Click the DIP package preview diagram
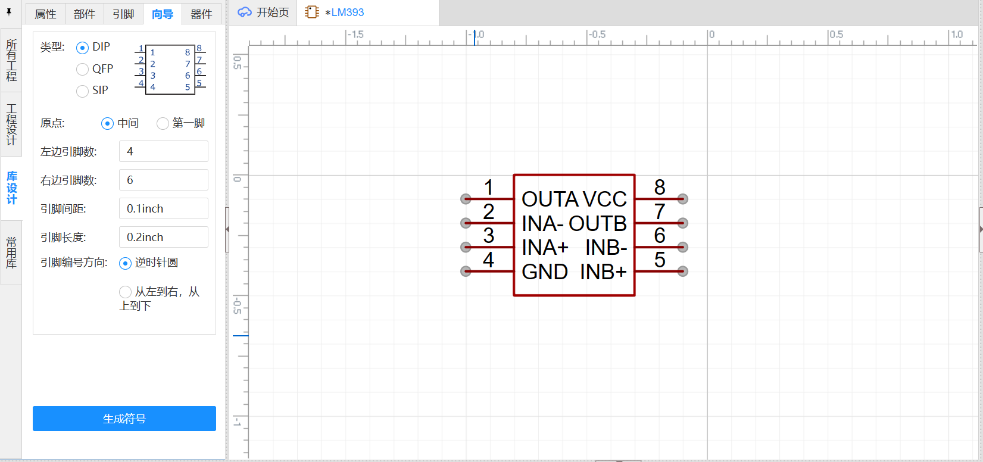This screenshot has height=462, width=983. coord(170,69)
